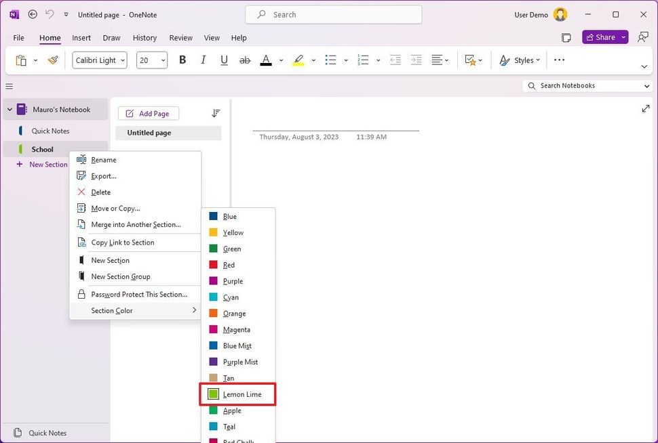Viewport: 658px width, 443px height.
Task: Select the yellow highlight color tool
Action: pyautogui.click(x=298, y=60)
